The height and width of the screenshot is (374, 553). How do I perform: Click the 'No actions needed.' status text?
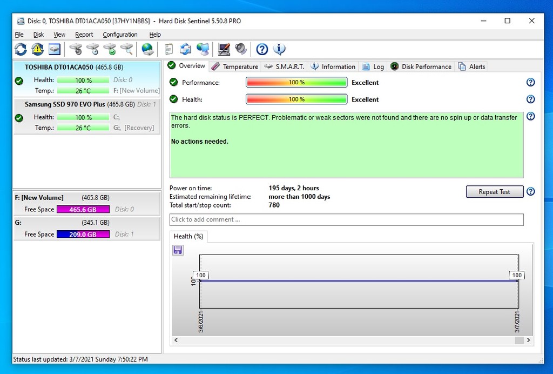click(x=200, y=142)
